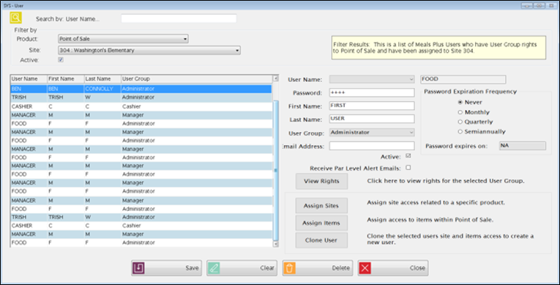
Task: Select Monthly password expiration
Action: tap(460, 112)
